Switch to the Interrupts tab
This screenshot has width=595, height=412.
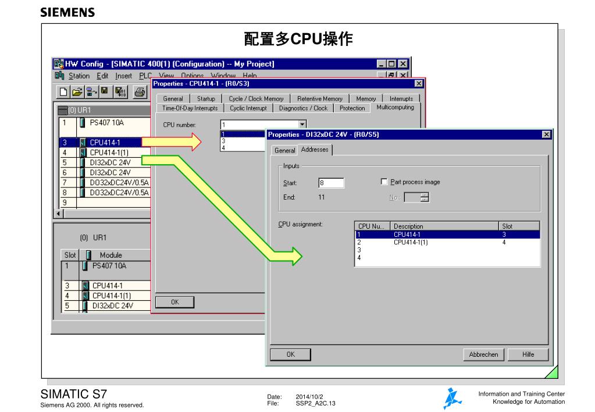401,99
